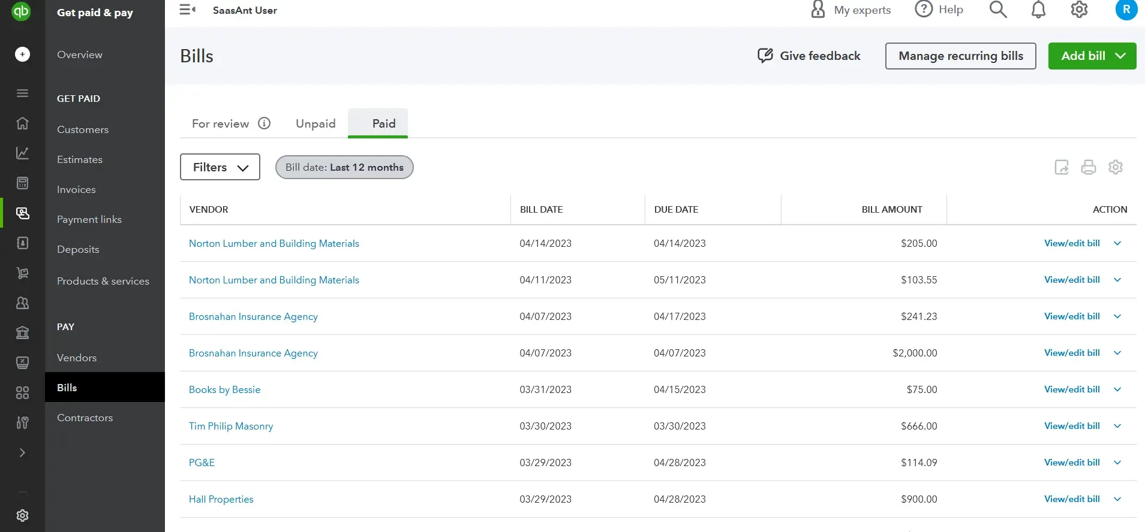Open the apps grid icon in left rail
Screen dimensions: 1145x532
pos(22,393)
